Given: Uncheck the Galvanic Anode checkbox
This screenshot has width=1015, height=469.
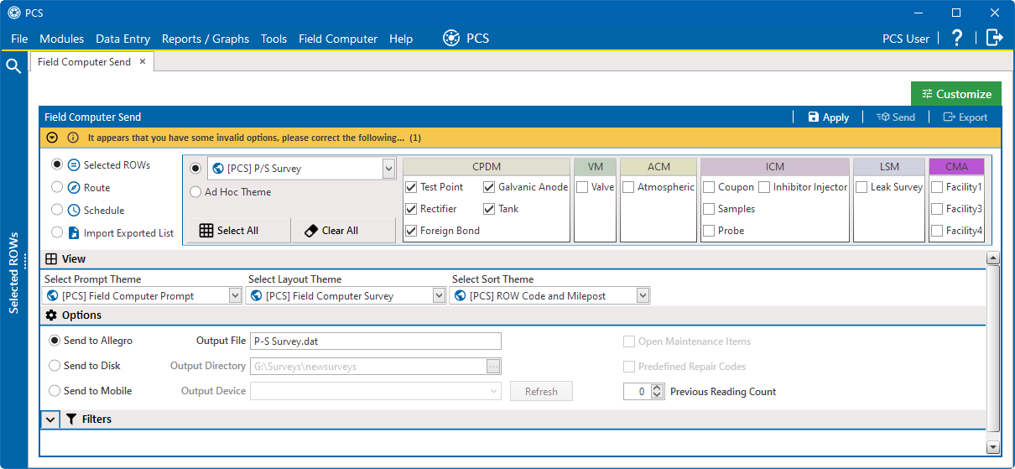Looking at the screenshot, I should 489,187.
